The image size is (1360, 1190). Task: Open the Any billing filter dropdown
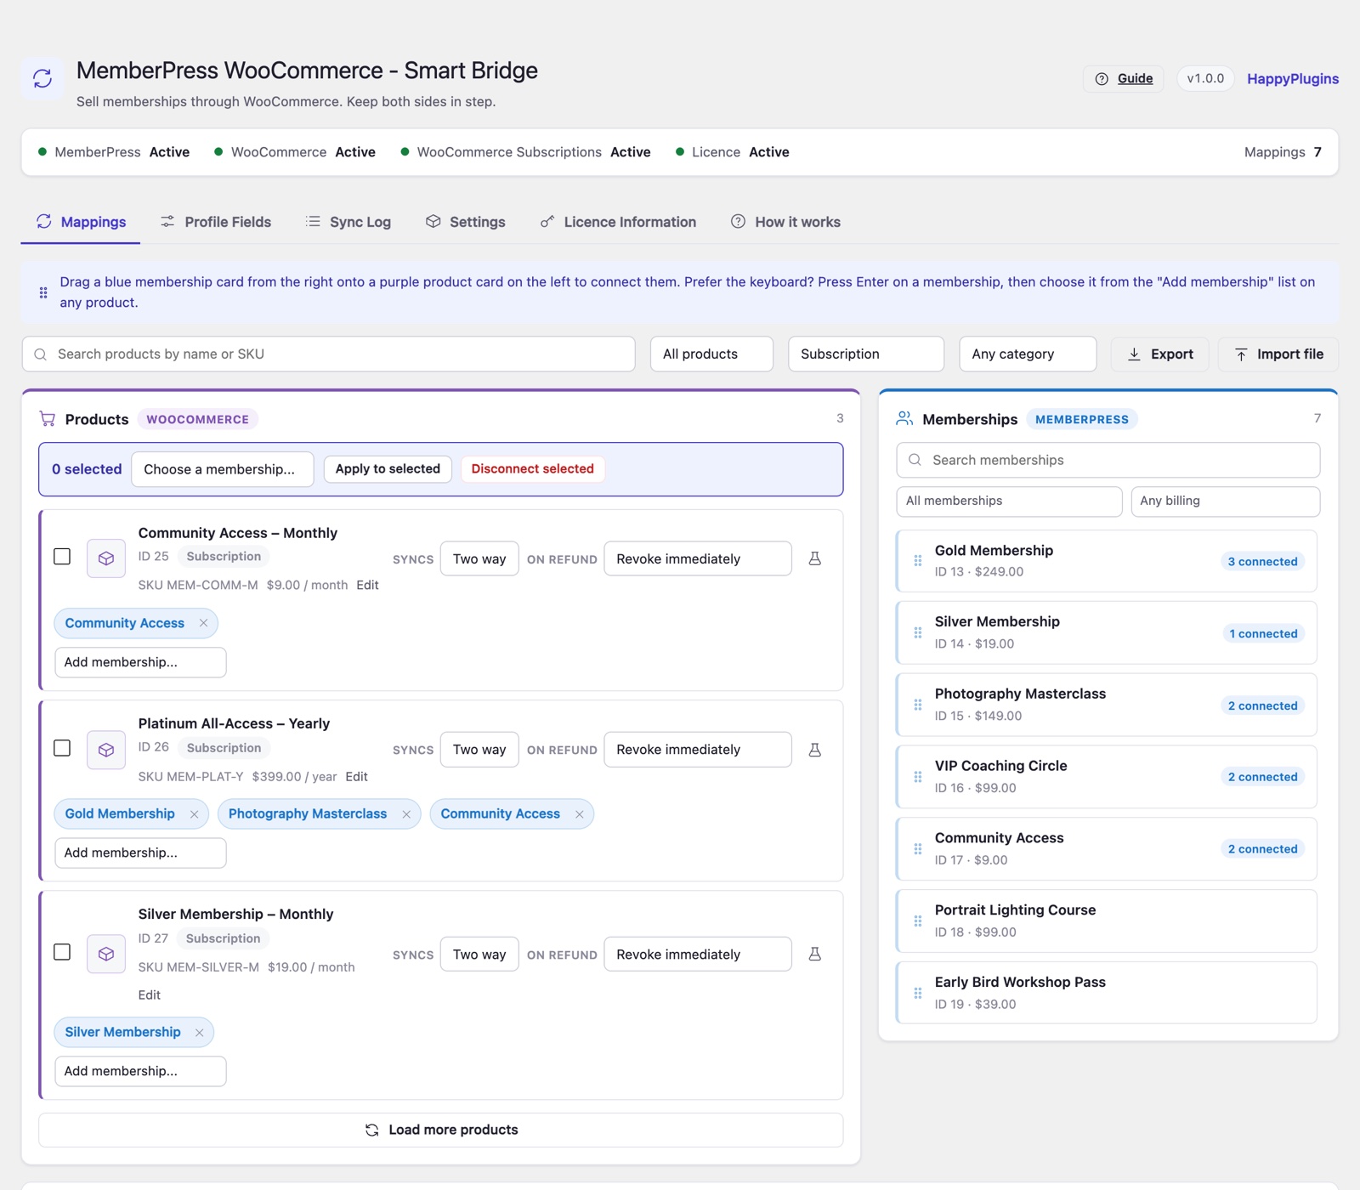1225,501
